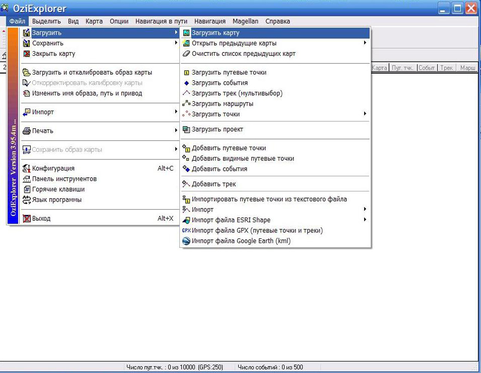The height and width of the screenshot is (373, 481).
Task: Click the Язык программы icon
Action: [x=26, y=200]
